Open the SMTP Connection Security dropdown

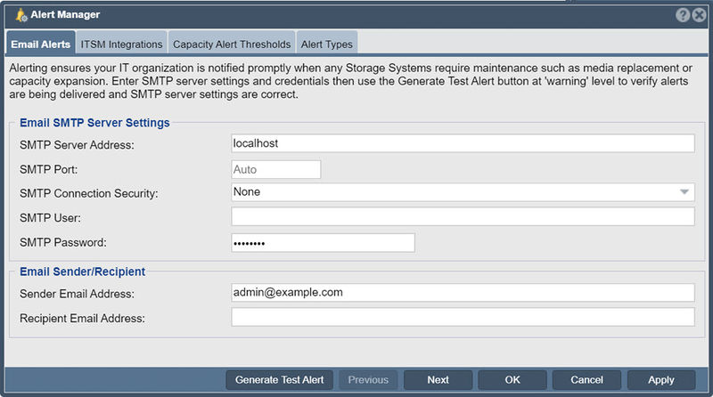tap(463, 192)
